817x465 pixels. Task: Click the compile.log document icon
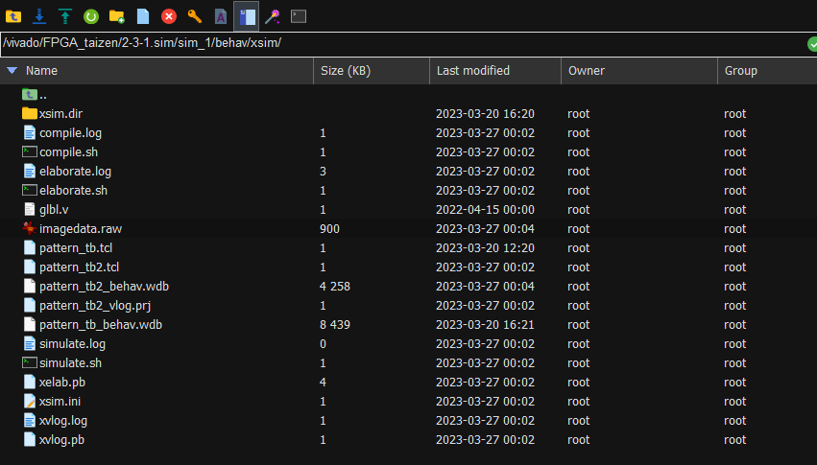[30, 132]
